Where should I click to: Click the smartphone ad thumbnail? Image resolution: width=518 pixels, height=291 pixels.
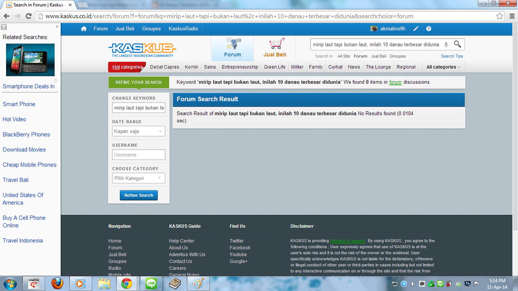(30, 60)
